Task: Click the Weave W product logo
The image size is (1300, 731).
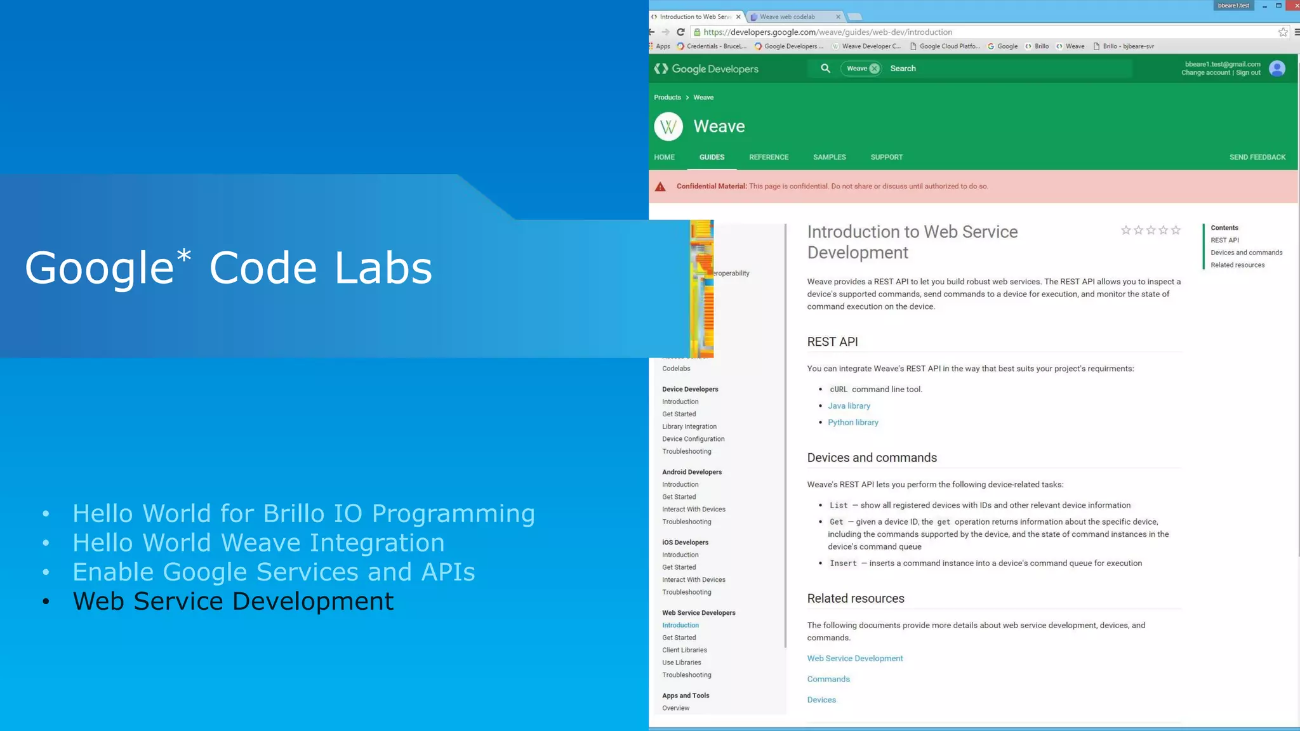Action: coord(668,126)
